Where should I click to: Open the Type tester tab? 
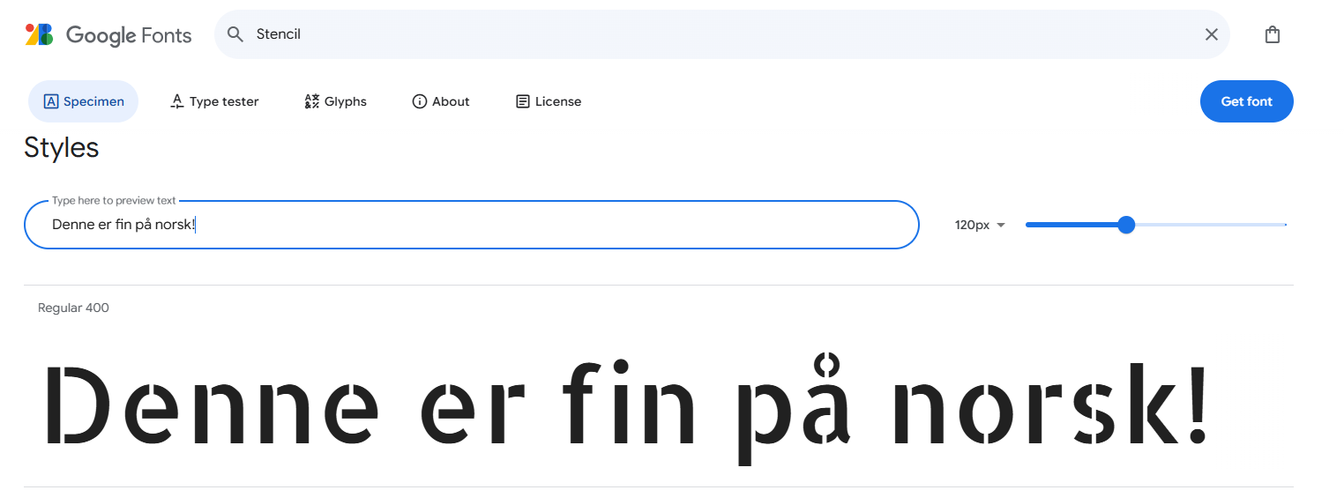click(x=214, y=101)
